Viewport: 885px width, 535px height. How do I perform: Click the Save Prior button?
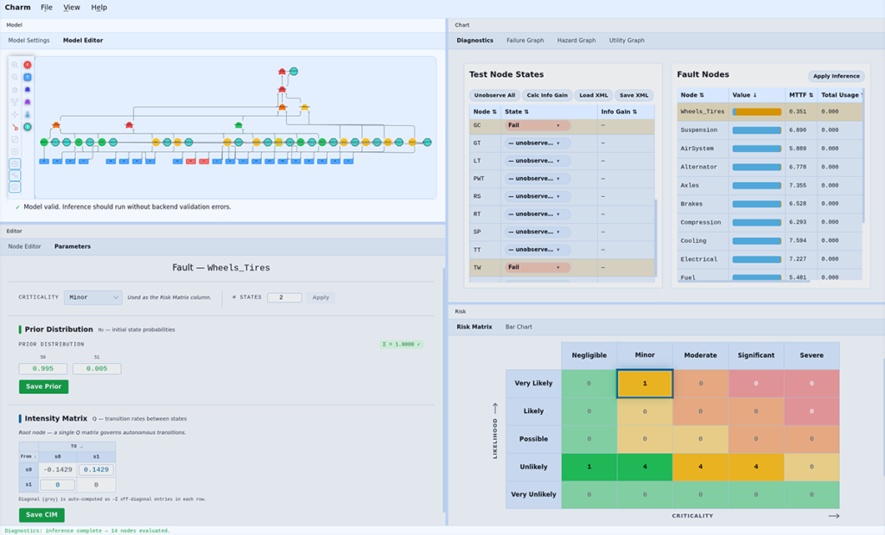(43, 386)
